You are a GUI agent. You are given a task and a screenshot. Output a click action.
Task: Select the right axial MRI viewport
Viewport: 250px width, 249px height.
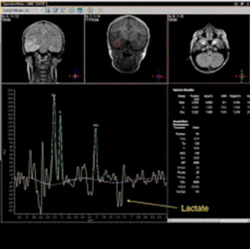click(209, 48)
